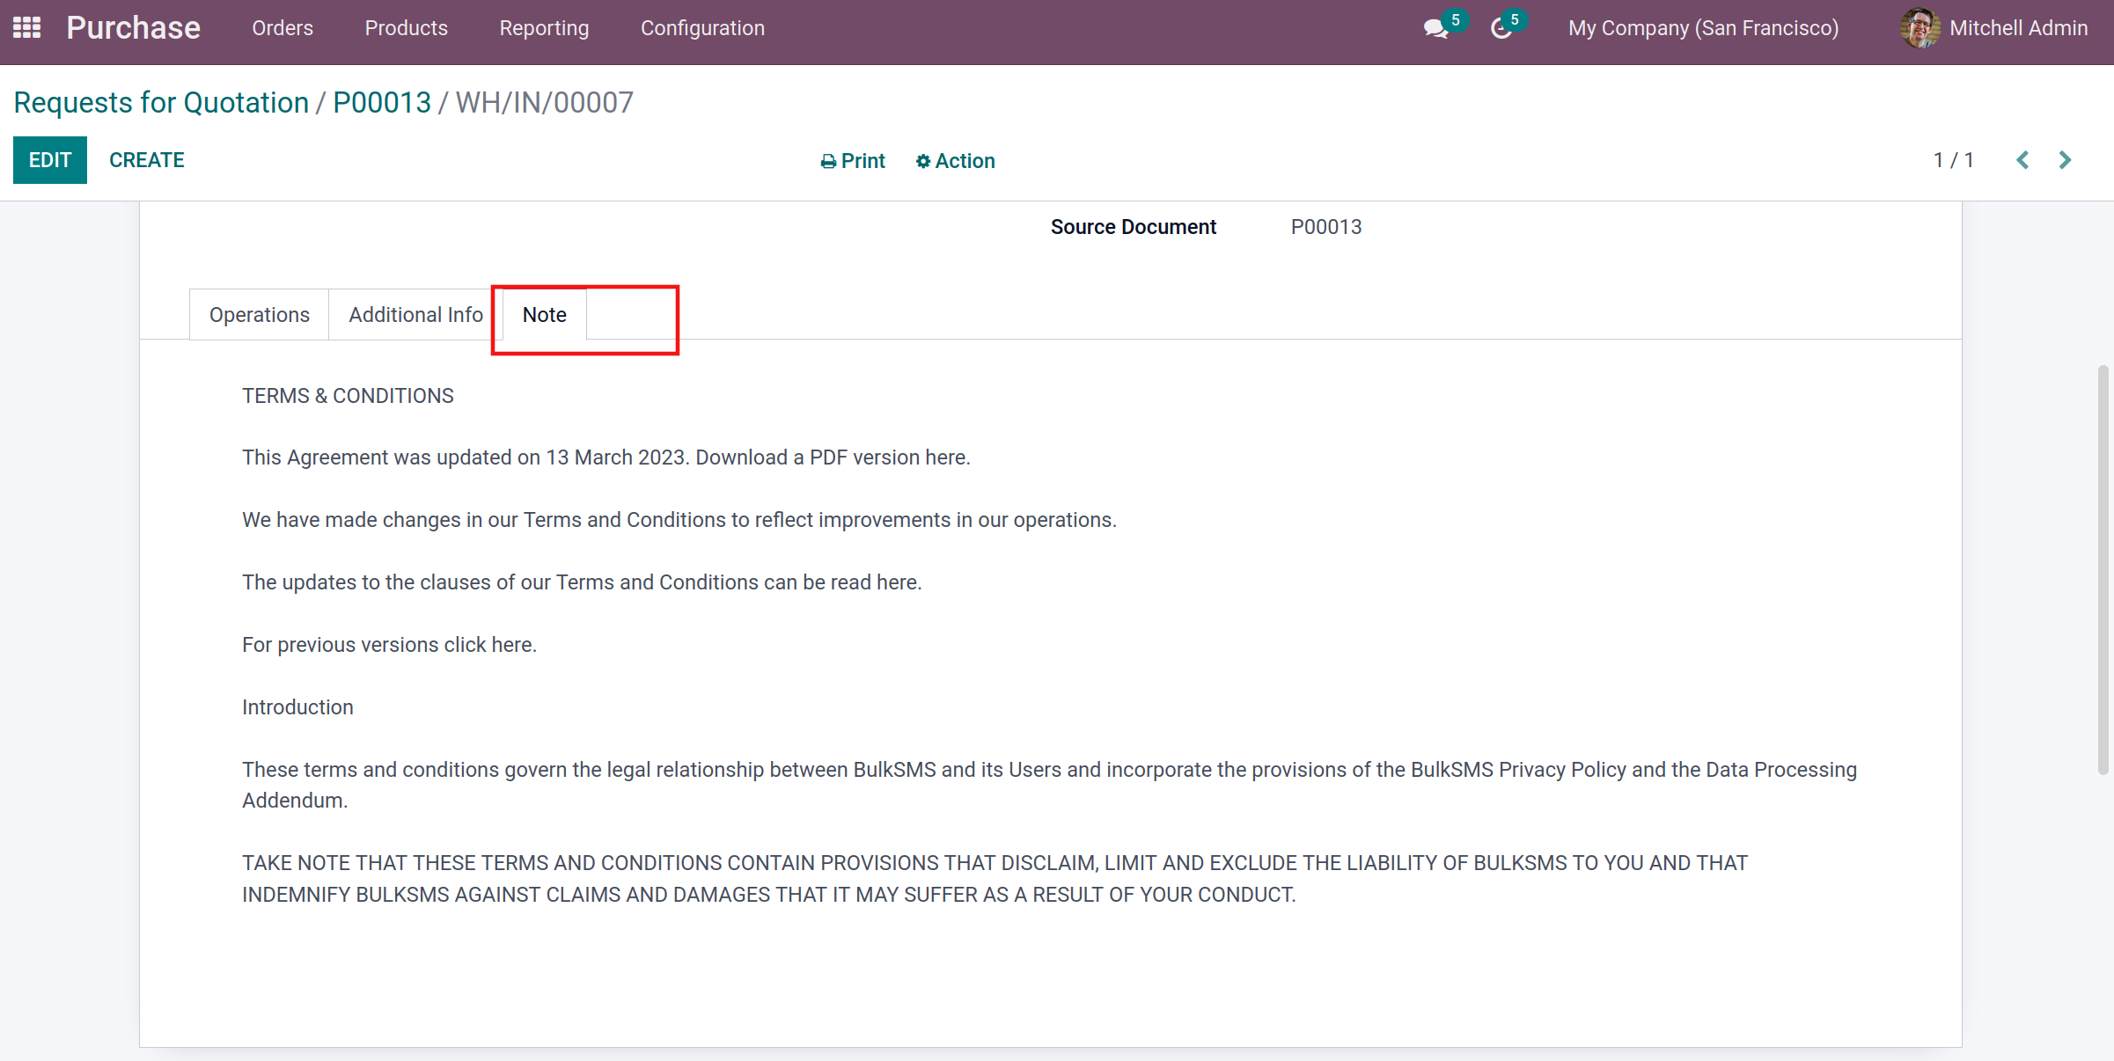The height and width of the screenshot is (1061, 2114).
Task: Open the Reporting menu
Action: tap(544, 28)
